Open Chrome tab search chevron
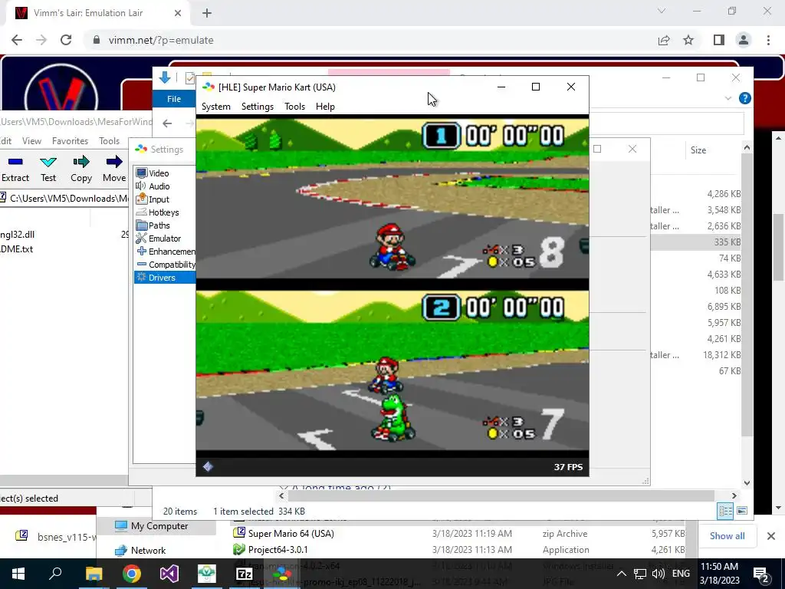The height and width of the screenshot is (589, 785). (x=662, y=11)
